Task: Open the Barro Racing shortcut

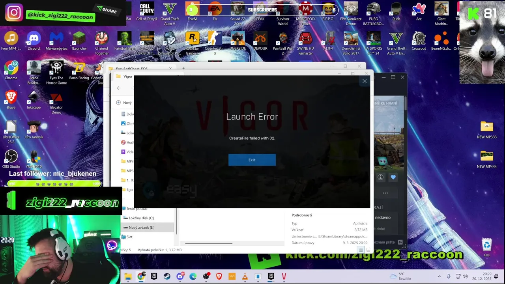Action: 79,70
